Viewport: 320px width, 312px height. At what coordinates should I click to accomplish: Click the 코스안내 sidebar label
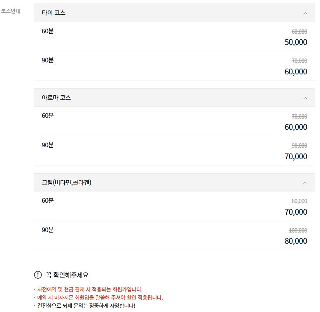coord(10,12)
